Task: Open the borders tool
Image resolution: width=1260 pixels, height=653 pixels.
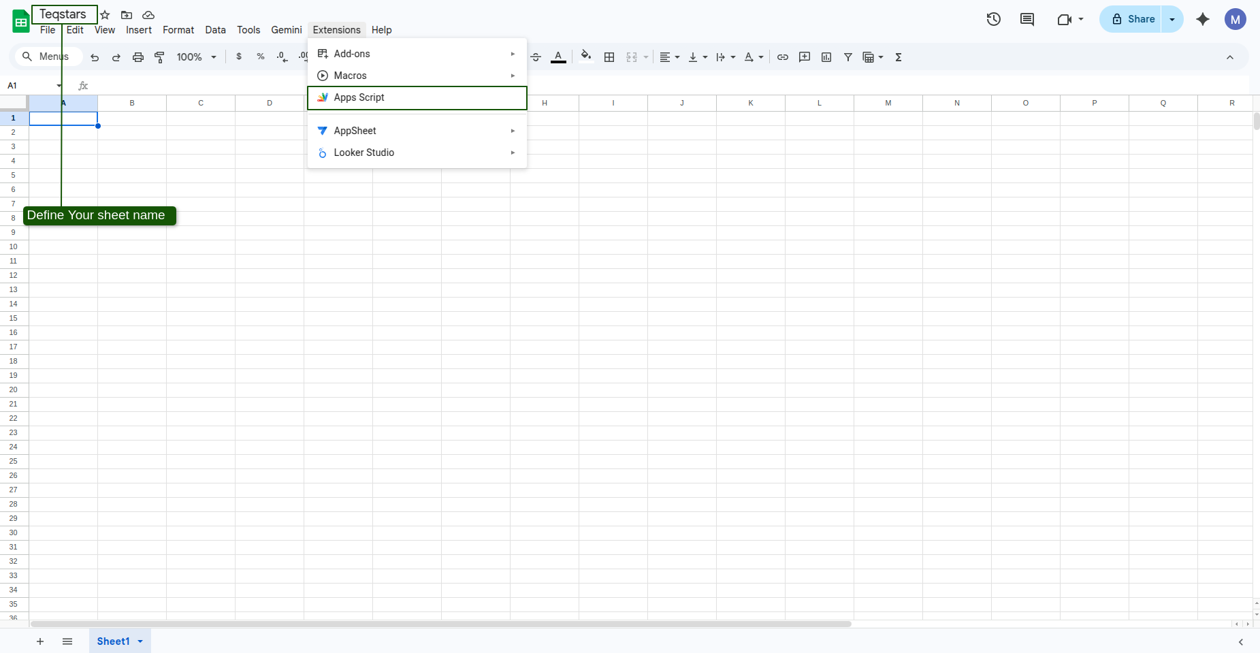Action: pos(609,57)
